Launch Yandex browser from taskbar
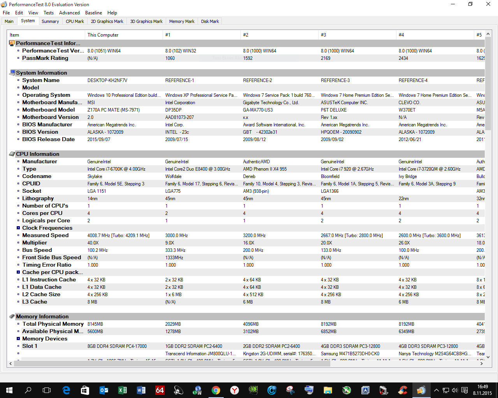Screen dimensions: 498x398 [235, 390]
